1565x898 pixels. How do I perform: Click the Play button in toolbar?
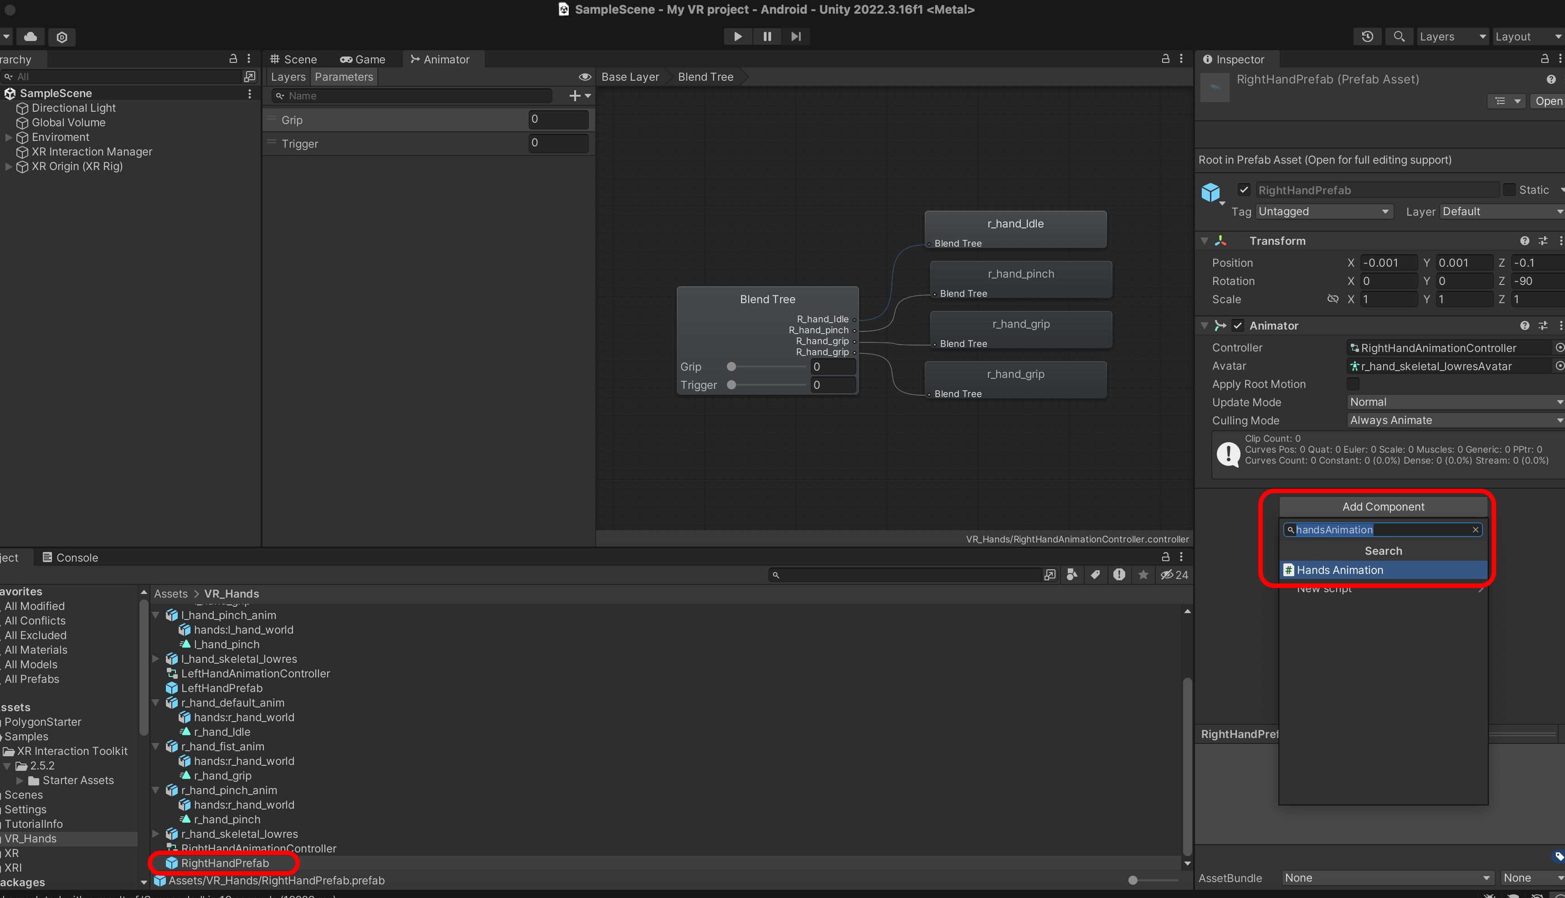tap(737, 36)
